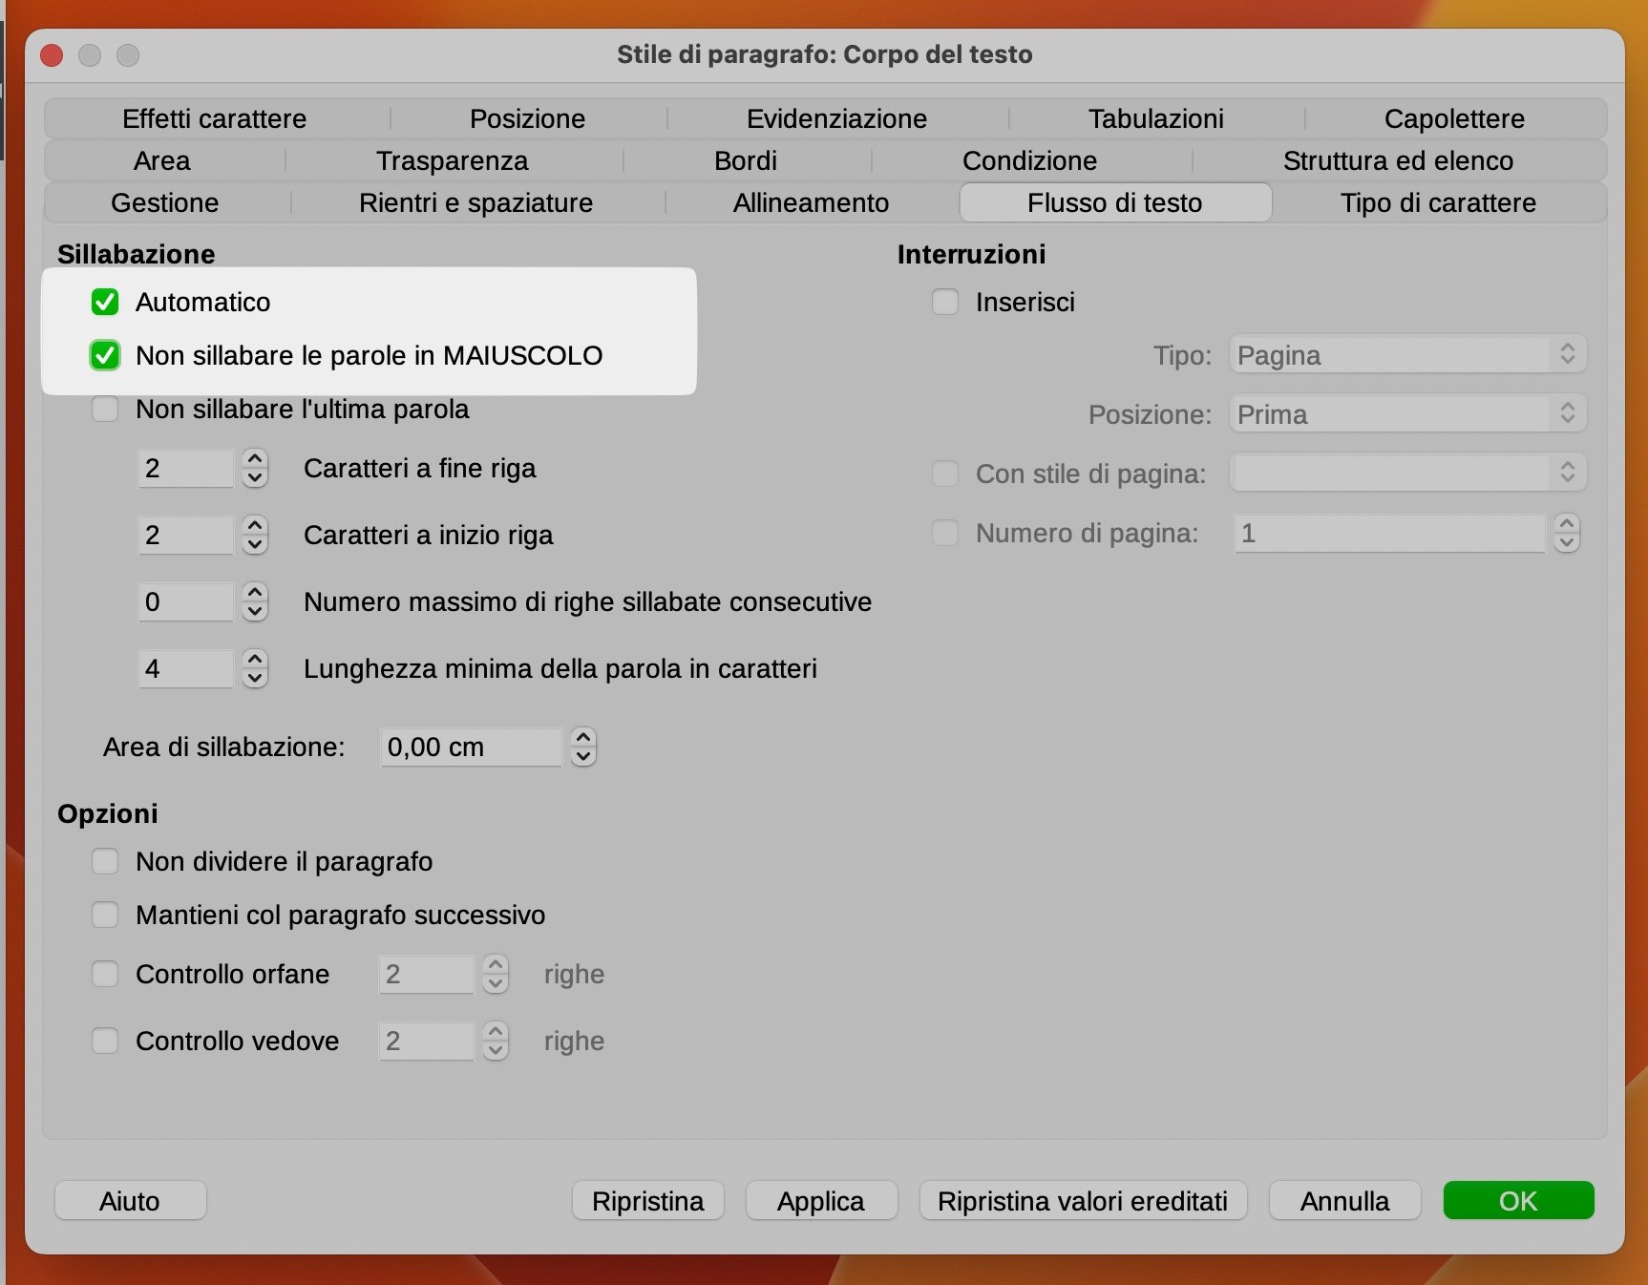Confirm with the green OK button

click(1518, 1201)
